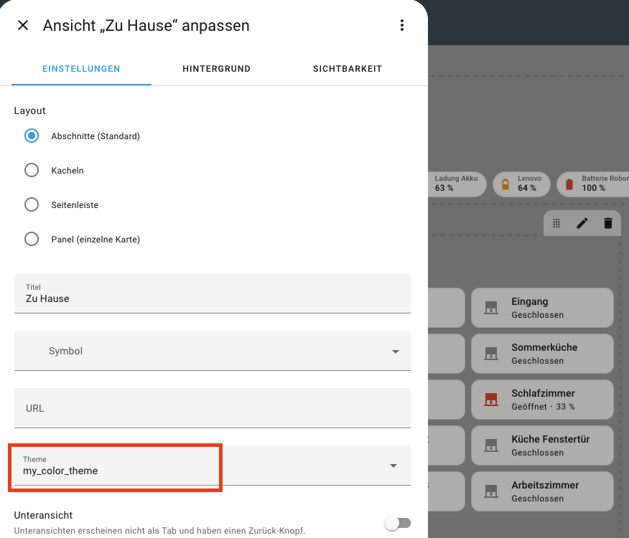Expand the Symbol dropdown

click(395, 351)
